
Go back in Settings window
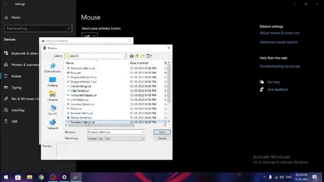click(6, 4)
